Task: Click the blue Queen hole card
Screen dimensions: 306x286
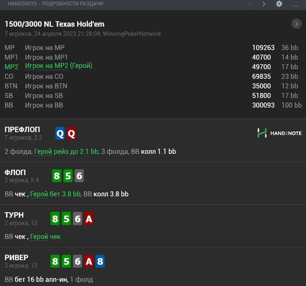Action: coord(60,134)
